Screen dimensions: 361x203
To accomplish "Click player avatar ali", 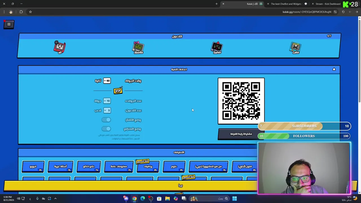I will [x=60, y=47].
